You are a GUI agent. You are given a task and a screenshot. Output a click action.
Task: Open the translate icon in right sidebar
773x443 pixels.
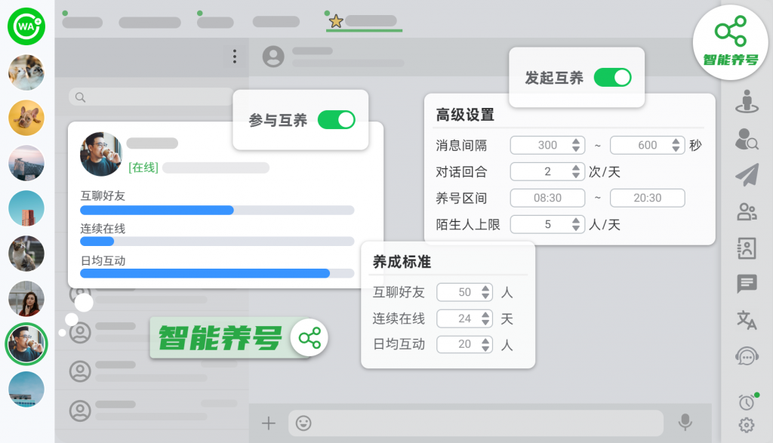point(747,320)
